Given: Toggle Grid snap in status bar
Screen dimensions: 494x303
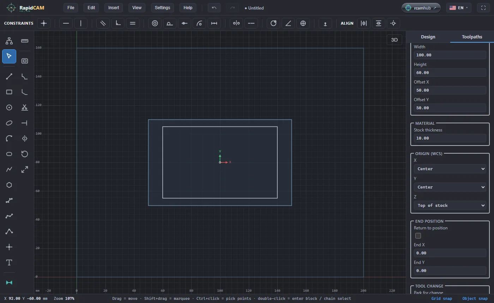Looking at the screenshot, I should tap(442, 298).
